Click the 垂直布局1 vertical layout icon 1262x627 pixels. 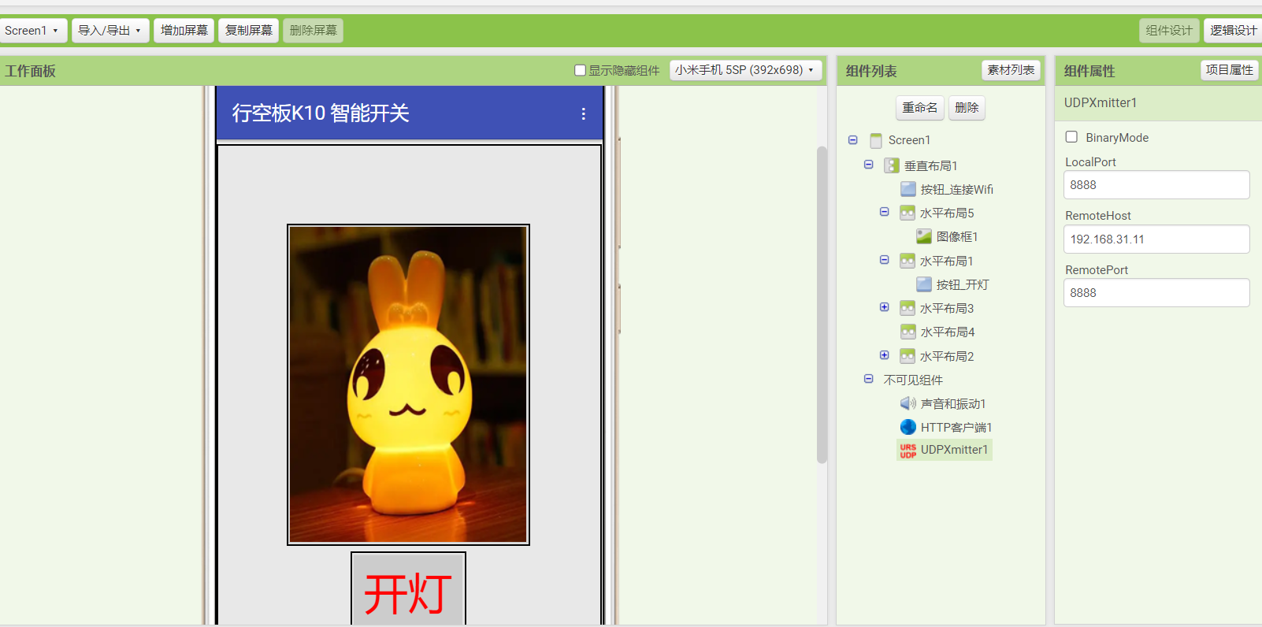[892, 165]
